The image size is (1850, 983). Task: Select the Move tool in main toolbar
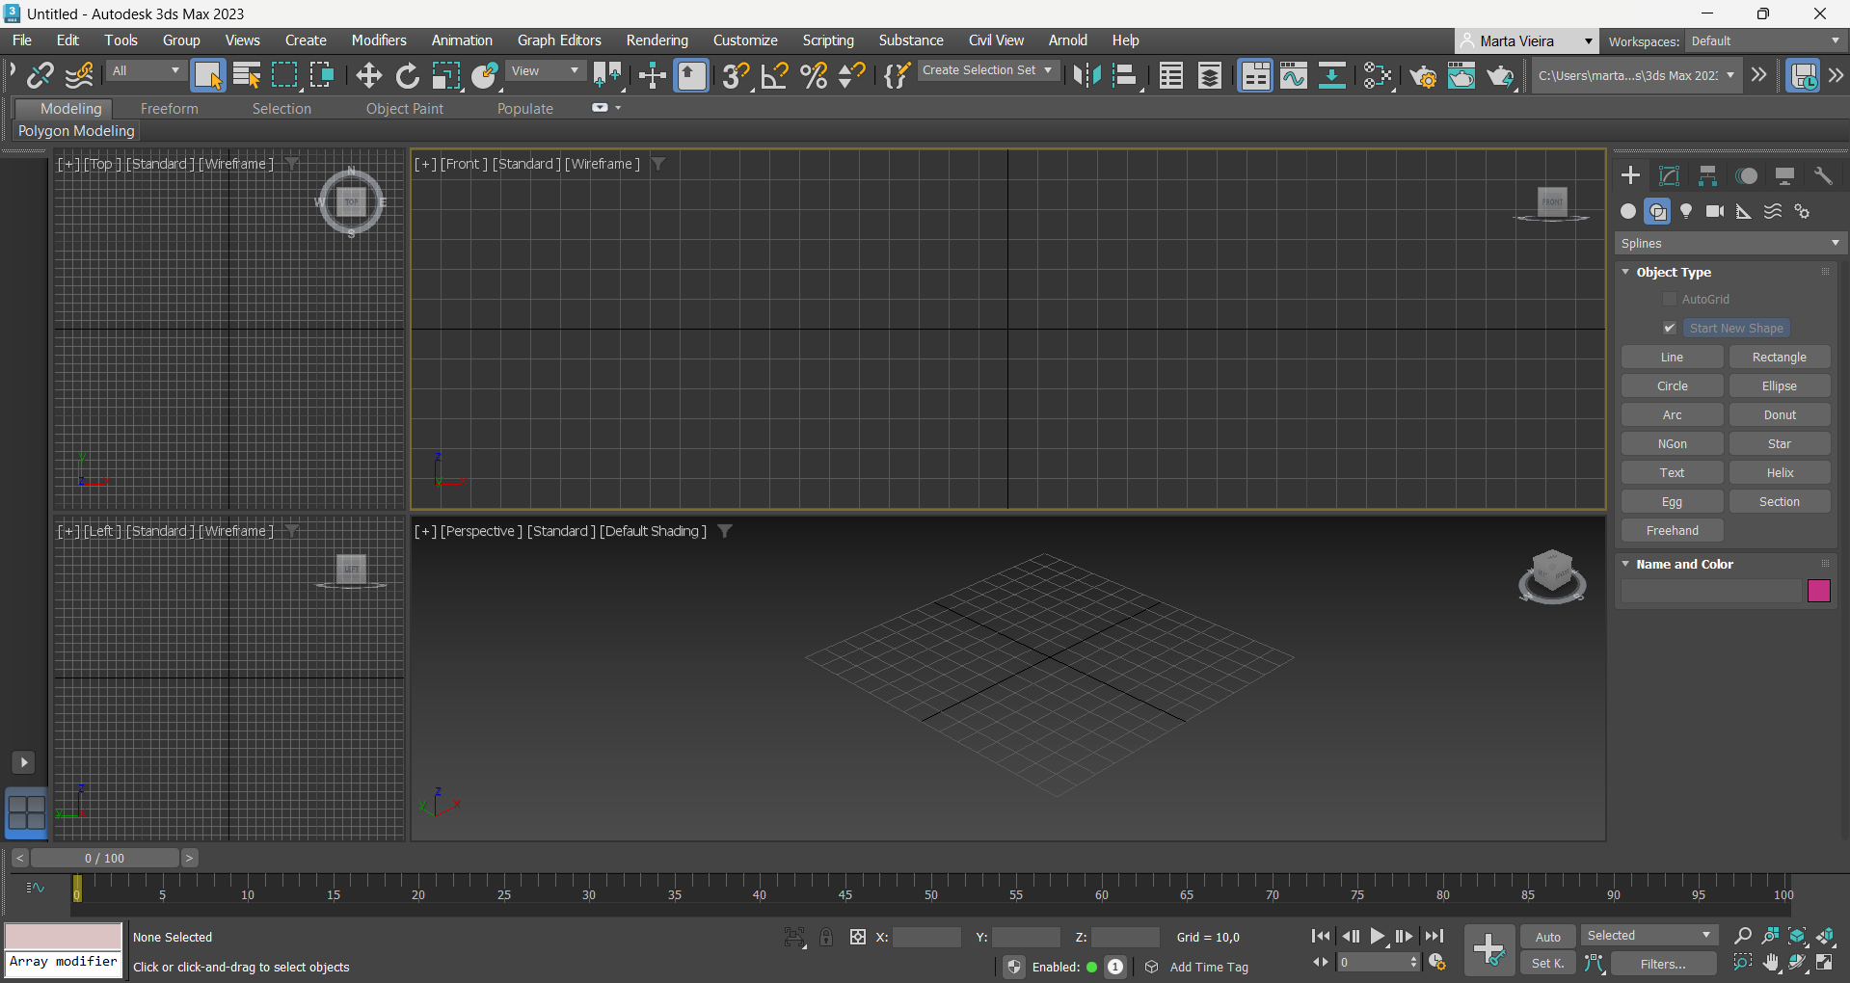tap(368, 75)
